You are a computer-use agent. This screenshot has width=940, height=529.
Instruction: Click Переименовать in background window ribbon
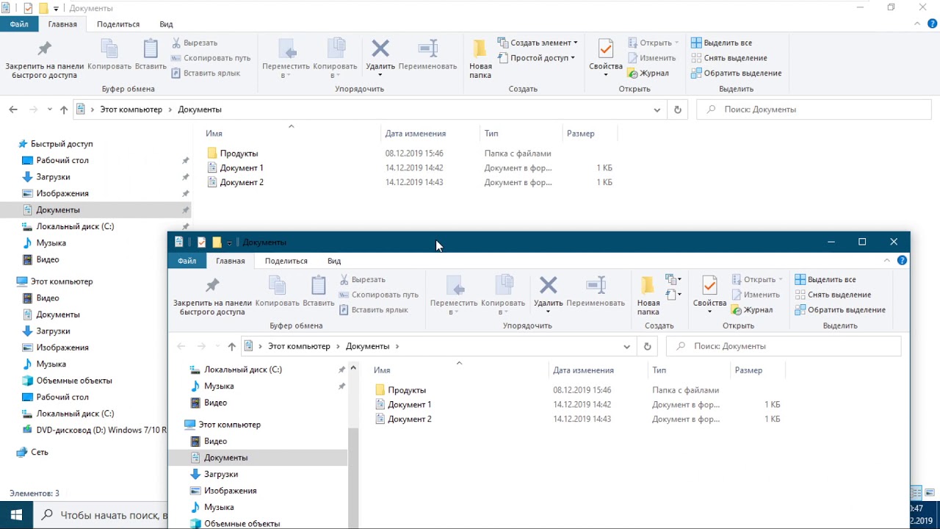(427, 56)
